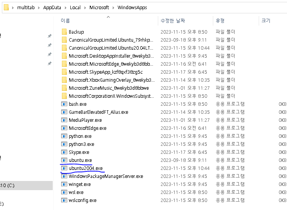The height and width of the screenshot is (210, 287).
Task: Sort by the 수정한 날짜 column header
Action: click(185, 21)
